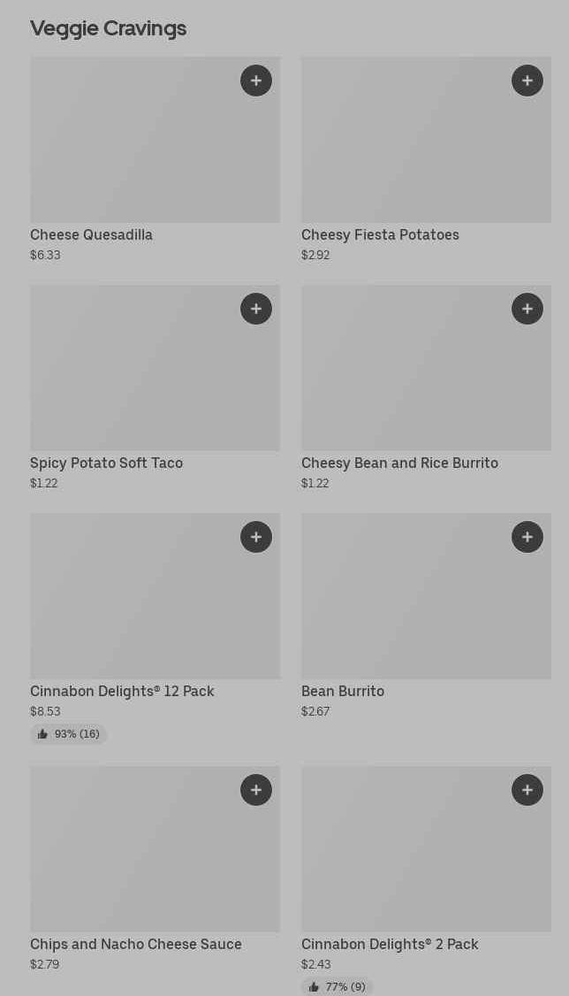Open Cinnabon Delights 12 Pack title link
The width and height of the screenshot is (569, 996).
[x=122, y=692]
